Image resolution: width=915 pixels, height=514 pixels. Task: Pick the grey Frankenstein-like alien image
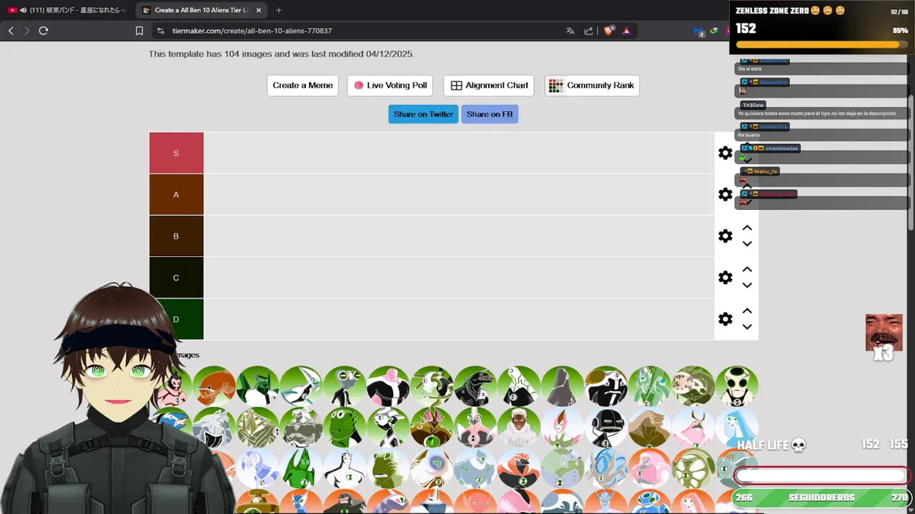(x=301, y=427)
